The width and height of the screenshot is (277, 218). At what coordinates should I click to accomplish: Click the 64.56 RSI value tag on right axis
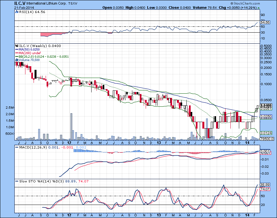pos(265,22)
